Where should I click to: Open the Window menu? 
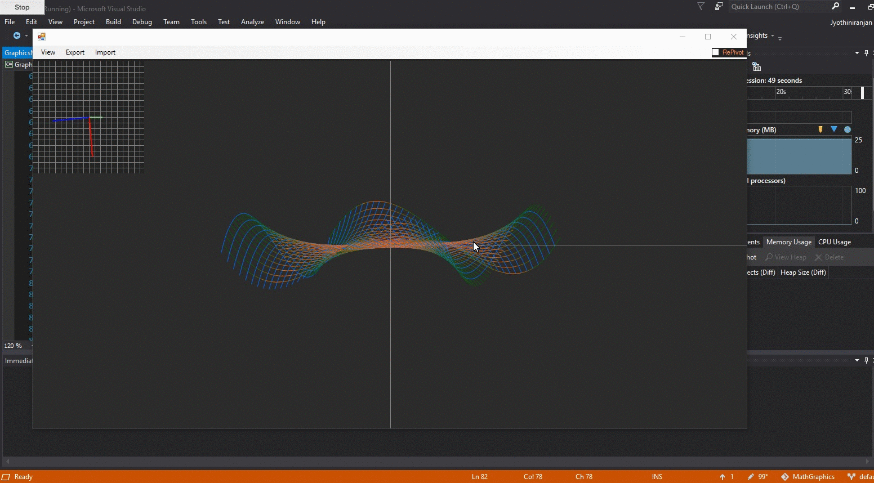point(287,22)
